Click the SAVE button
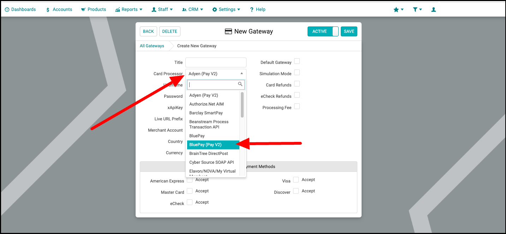Screen dimensions: 506x234 pyautogui.click(x=349, y=31)
